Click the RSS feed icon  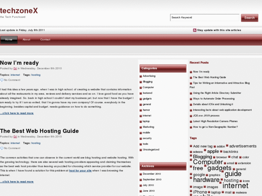(195, 30)
